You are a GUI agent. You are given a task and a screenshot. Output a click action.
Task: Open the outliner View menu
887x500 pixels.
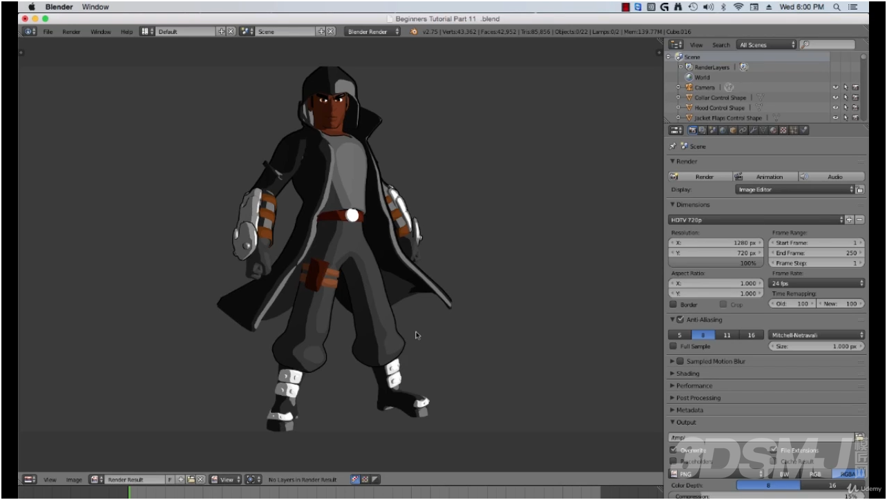pos(696,45)
